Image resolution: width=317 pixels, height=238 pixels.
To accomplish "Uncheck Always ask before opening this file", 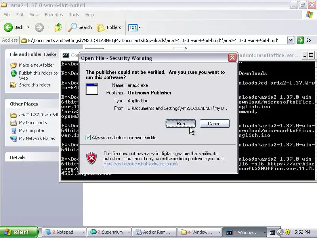I will click(88, 138).
